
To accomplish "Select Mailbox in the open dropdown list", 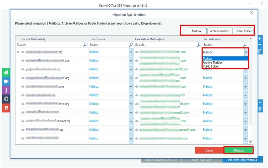I will click(225, 58).
